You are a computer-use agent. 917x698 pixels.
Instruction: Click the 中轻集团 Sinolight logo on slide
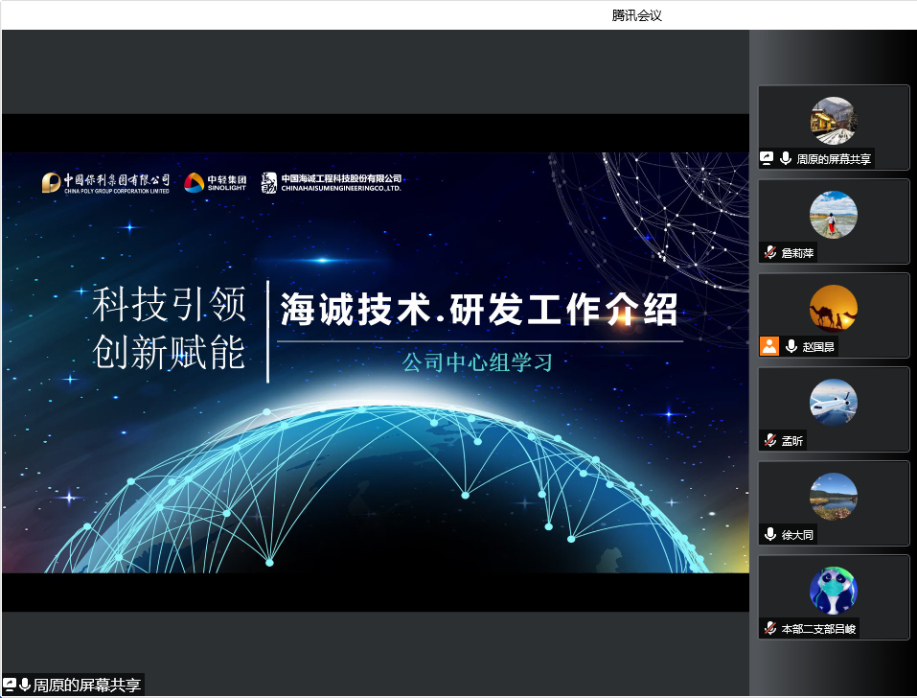(x=216, y=182)
